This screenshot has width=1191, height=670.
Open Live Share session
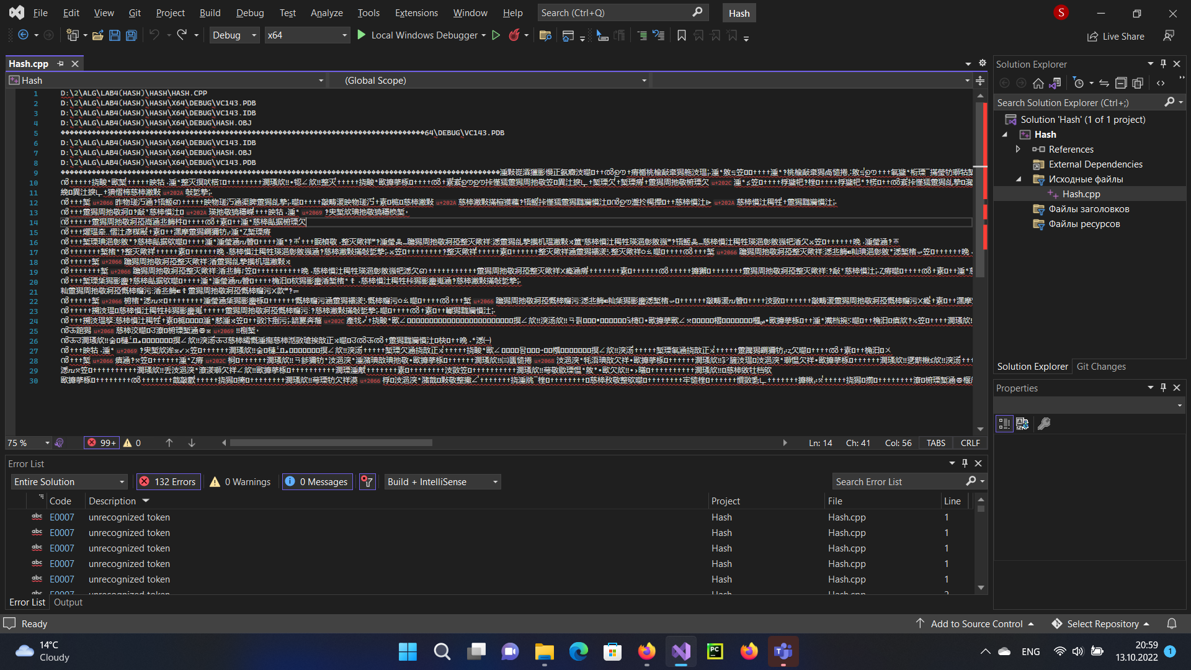coord(1115,36)
